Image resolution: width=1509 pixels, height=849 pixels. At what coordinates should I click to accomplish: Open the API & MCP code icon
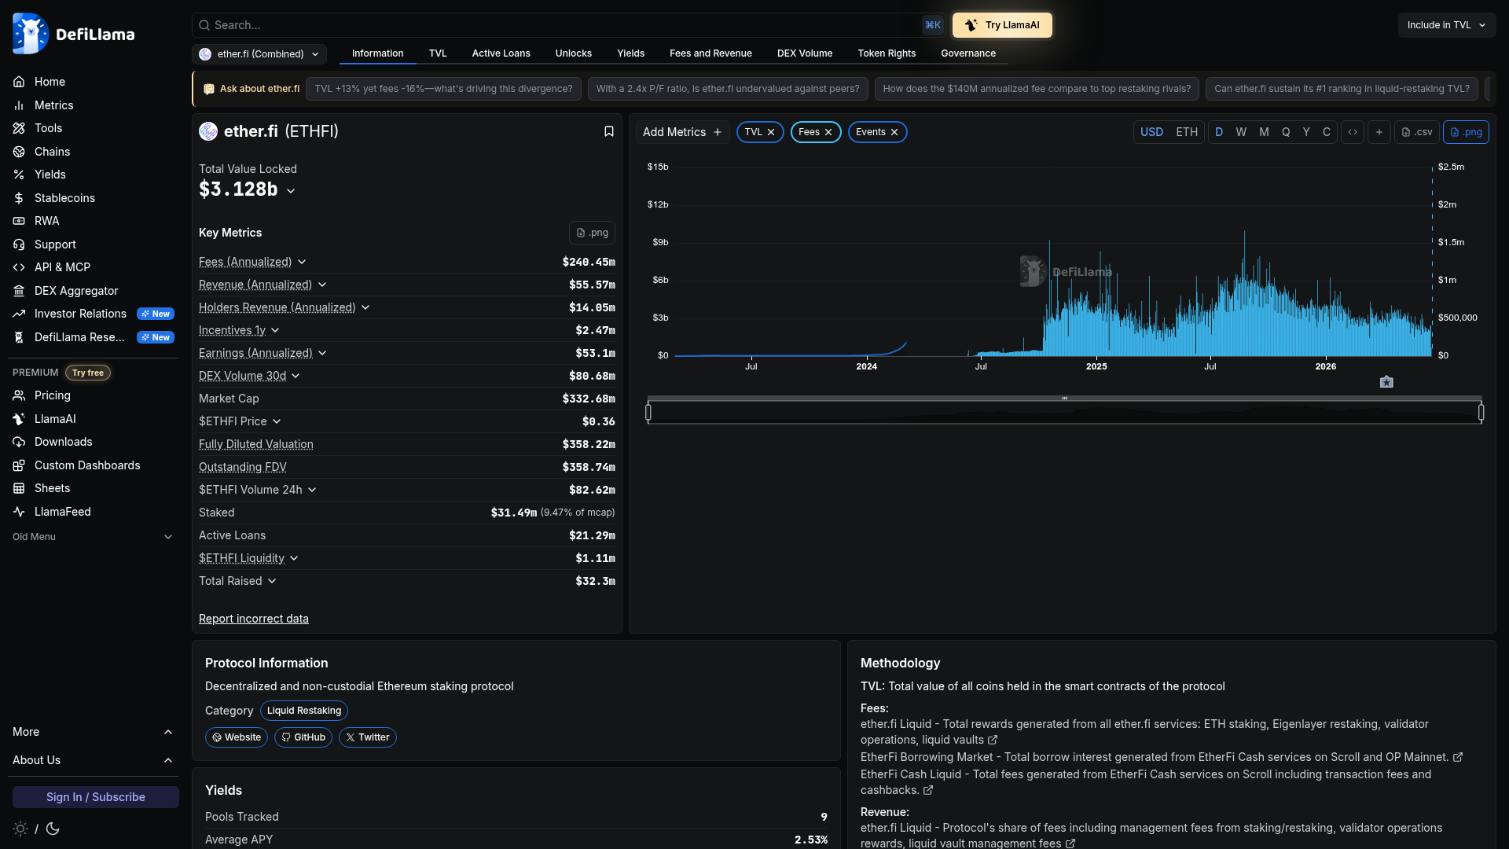(19, 267)
